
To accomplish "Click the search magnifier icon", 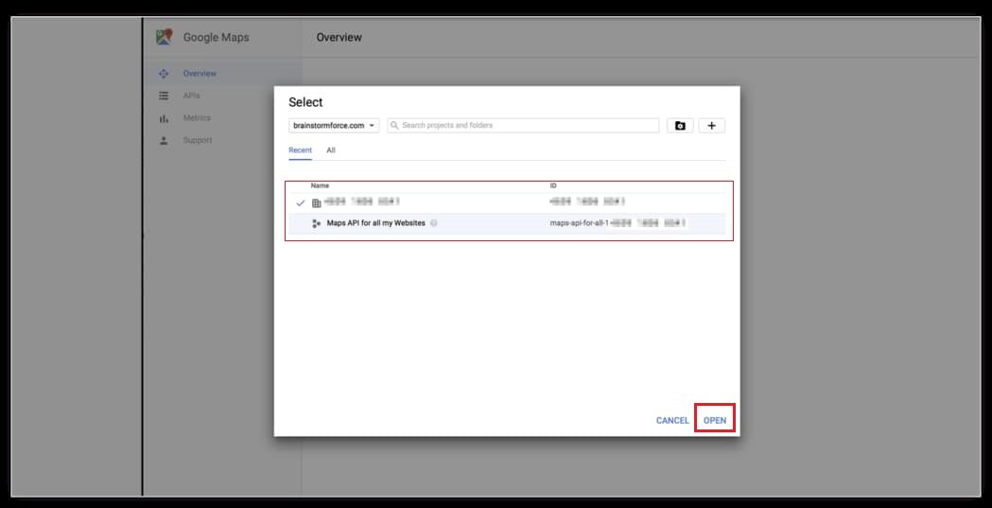I will pyautogui.click(x=394, y=125).
